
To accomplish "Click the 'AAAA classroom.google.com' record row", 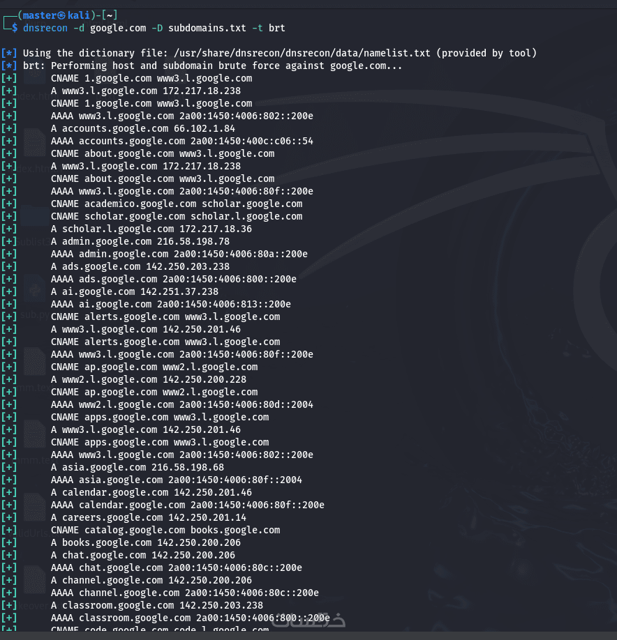I will click(191, 618).
